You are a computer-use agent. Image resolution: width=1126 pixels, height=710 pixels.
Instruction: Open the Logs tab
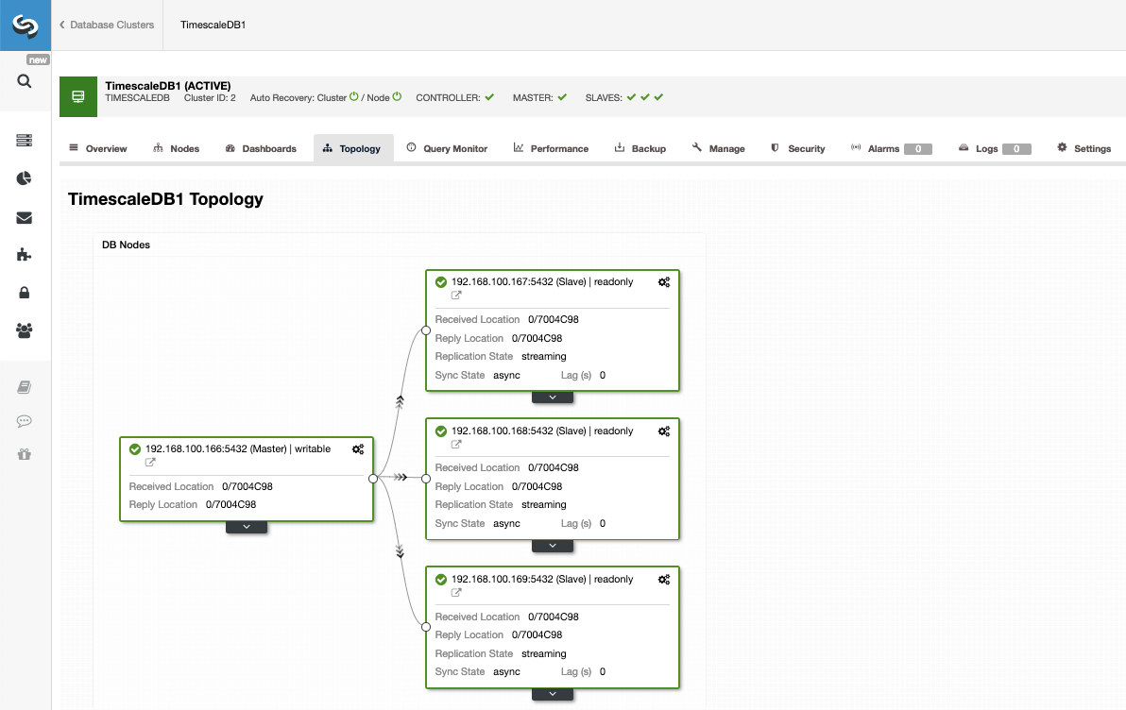[995, 148]
